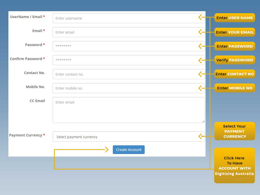Click the Contact No. input field
This screenshot has width=260, height=195.
(125, 74)
